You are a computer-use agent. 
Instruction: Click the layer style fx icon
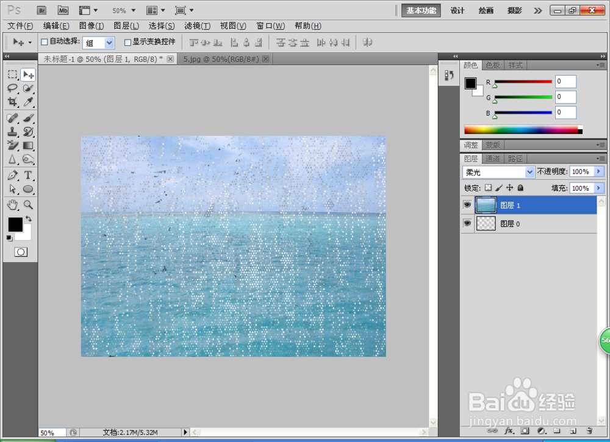[509, 431]
